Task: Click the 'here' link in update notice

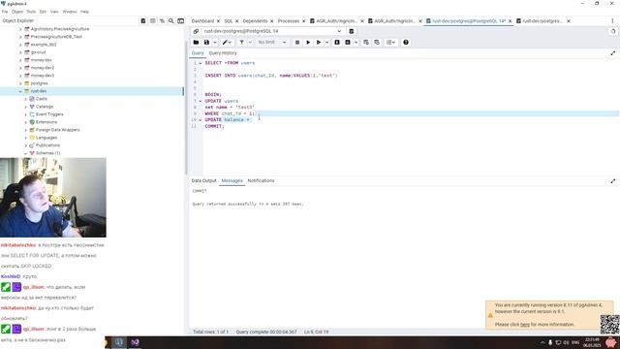Action: 525,325
